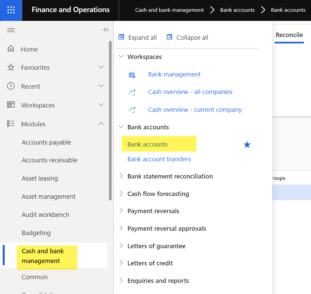Click the Recent clock icon
The height and width of the screenshot is (294, 311).
pyautogui.click(x=11, y=86)
